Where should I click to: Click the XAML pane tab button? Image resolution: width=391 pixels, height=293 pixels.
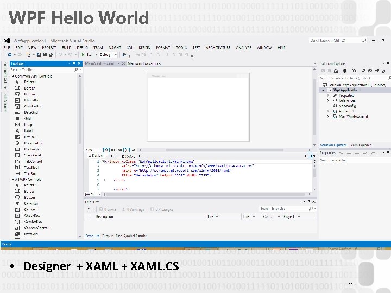[128, 156]
